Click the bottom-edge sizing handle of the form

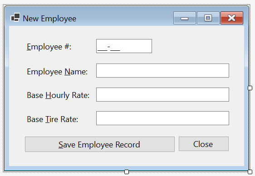pos(127,172)
